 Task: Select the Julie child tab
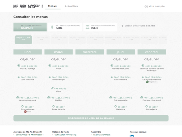pyautogui.click(x=101, y=27)
